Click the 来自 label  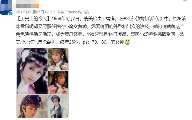(x=61, y=12)
